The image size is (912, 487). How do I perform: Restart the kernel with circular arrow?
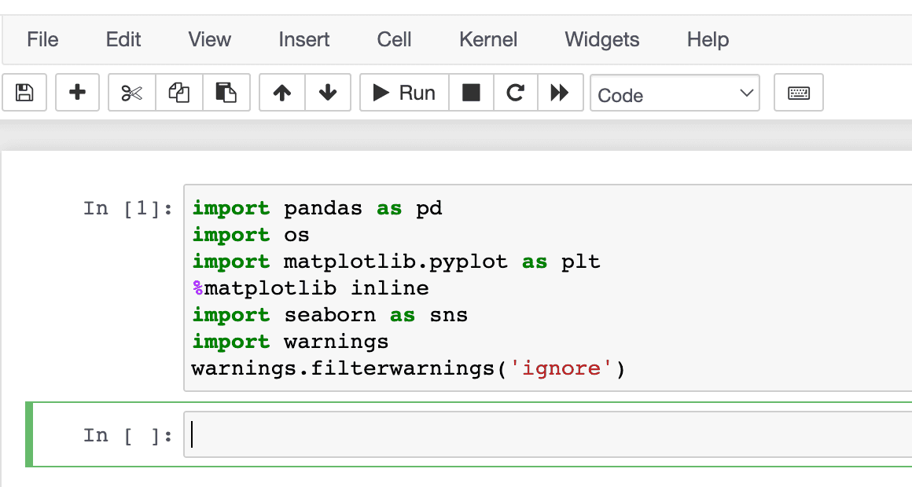pyautogui.click(x=515, y=93)
